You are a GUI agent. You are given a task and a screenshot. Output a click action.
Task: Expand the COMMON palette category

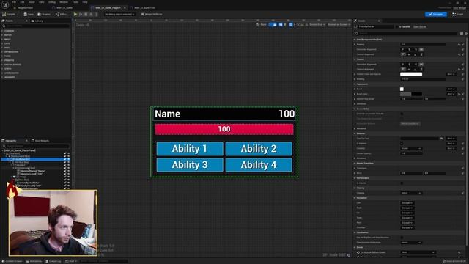(x=9, y=31)
